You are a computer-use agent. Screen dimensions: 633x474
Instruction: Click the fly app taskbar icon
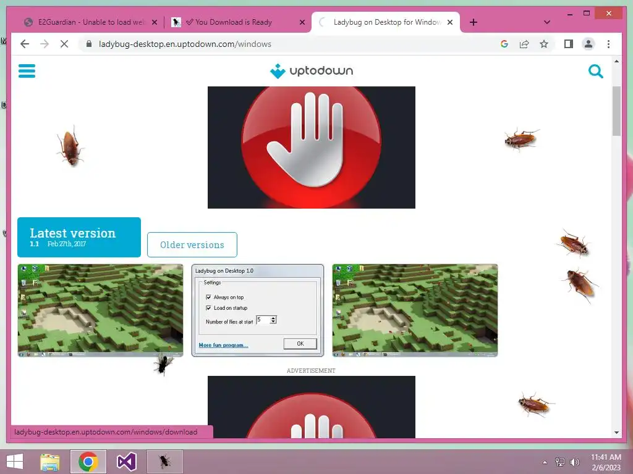point(164,462)
